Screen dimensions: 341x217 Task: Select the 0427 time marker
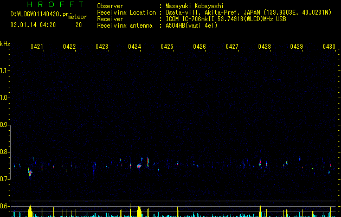click(232, 47)
